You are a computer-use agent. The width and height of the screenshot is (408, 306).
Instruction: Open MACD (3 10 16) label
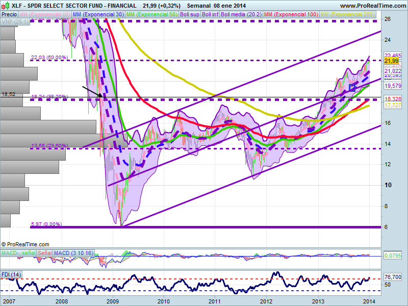coord(73,253)
